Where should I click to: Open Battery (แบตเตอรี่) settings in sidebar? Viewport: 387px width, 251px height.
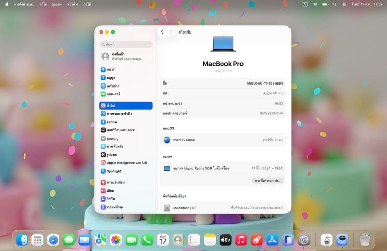pyautogui.click(x=125, y=94)
